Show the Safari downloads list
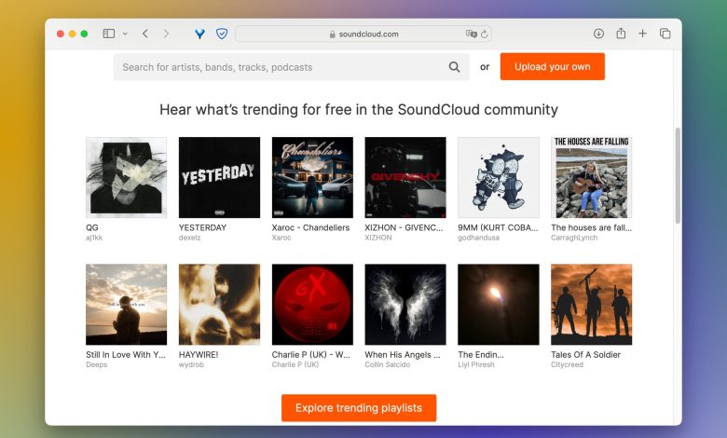727x438 pixels. pyautogui.click(x=598, y=34)
